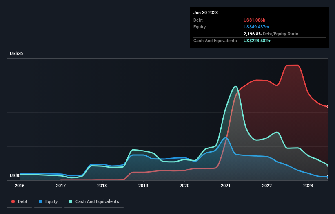Click the Jun 30 2023 tooltip date
The width and height of the screenshot is (335, 214).
point(206,13)
